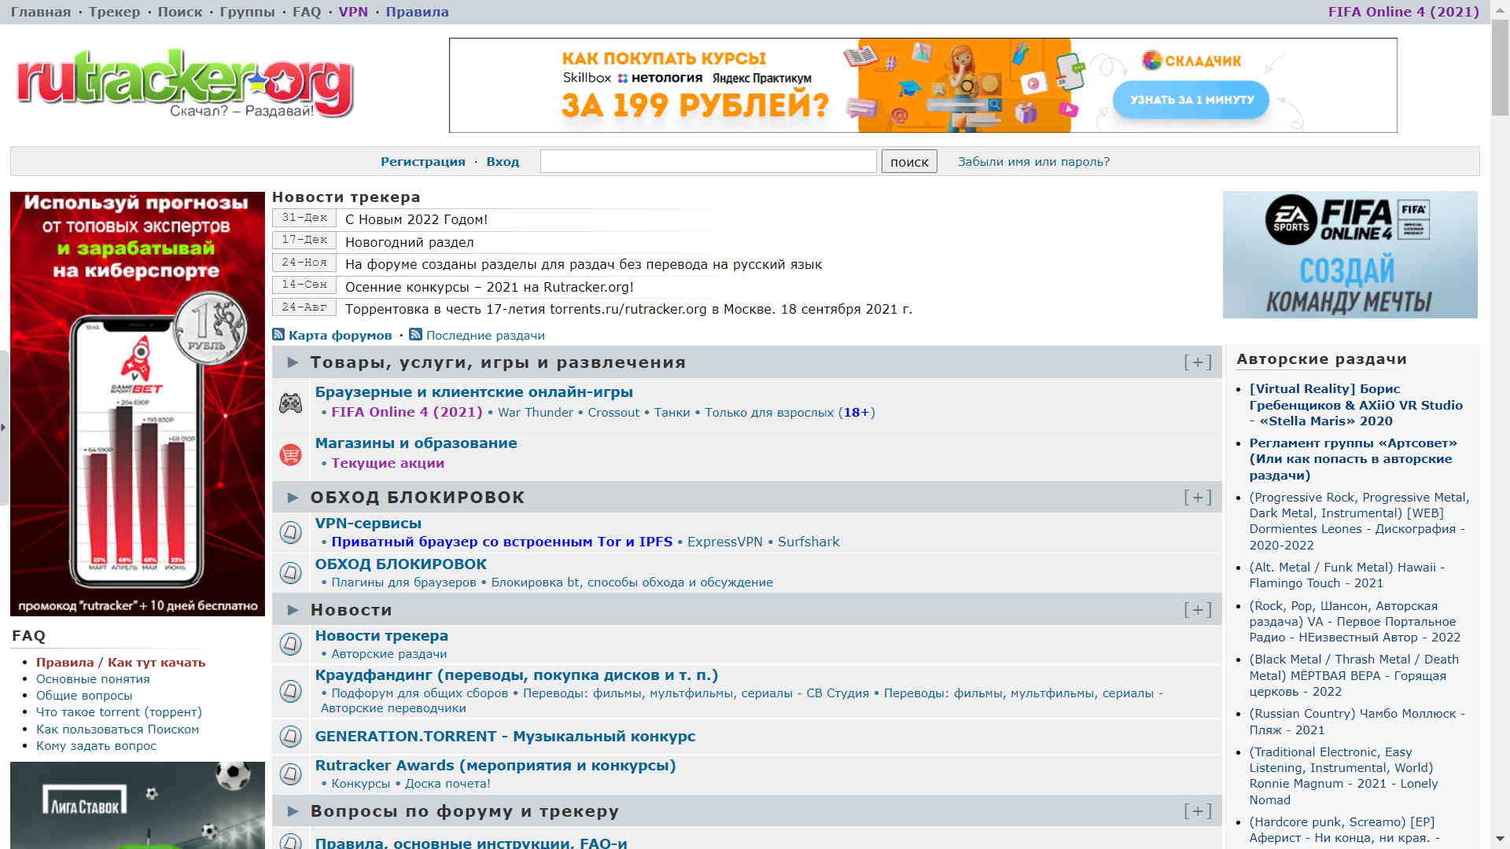Open Правила in top navigation
The height and width of the screenshot is (849, 1510).
pyautogui.click(x=417, y=12)
